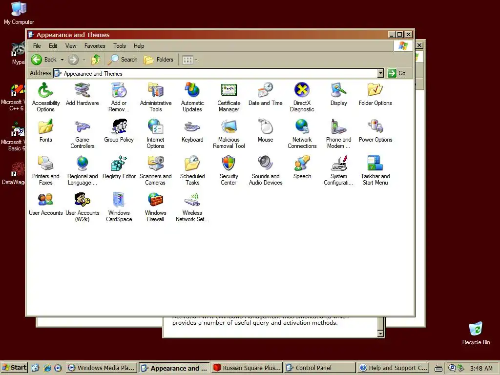The height and width of the screenshot is (375, 500).
Task: Open the Scanners and Cameras icon
Action: point(156,170)
